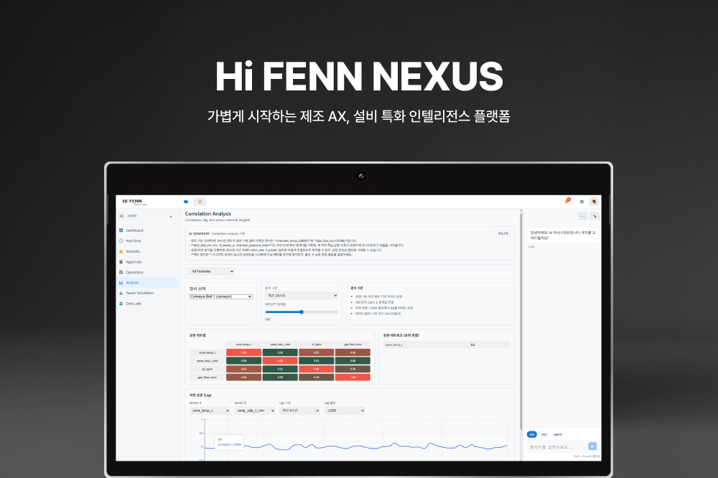Switch chat mode to 'doc'
Image resolution: width=718 pixels, height=478 pixels.
click(x=544, y=434)
